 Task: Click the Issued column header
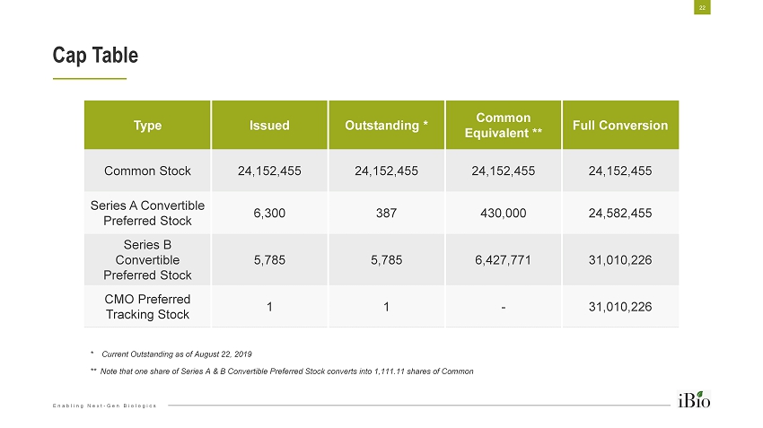tap(269, 126)
